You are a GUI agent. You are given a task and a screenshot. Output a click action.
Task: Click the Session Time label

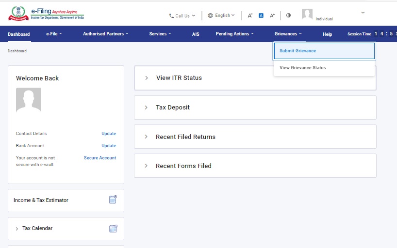[359, 34]
